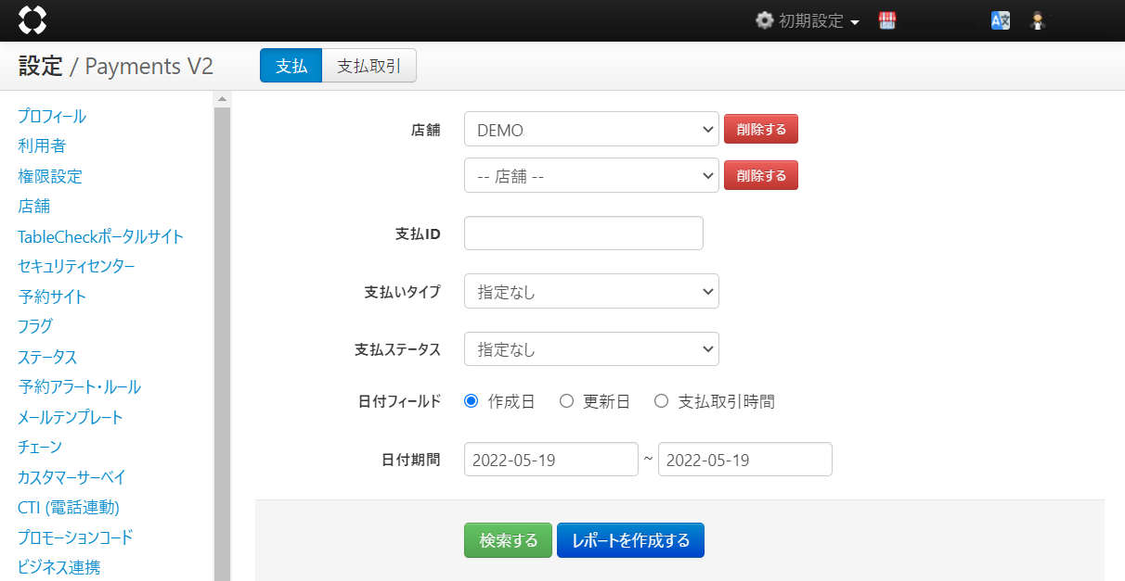The width and height of the screenshot is (1125, 581).
Task: Select the 支払取引時間 radio button
Action: (x=661, y=401)
